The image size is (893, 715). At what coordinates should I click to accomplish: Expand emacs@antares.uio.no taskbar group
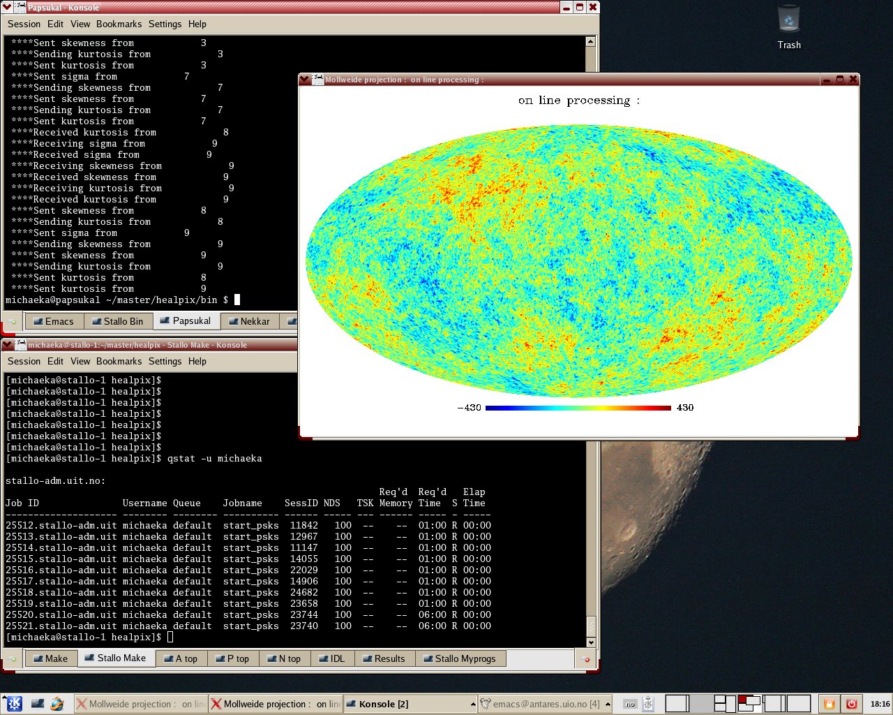[x=546, y=704]
